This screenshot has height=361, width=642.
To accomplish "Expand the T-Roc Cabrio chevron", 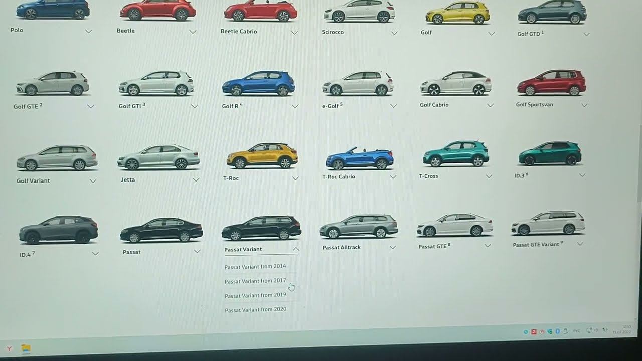I will point(393,177).
